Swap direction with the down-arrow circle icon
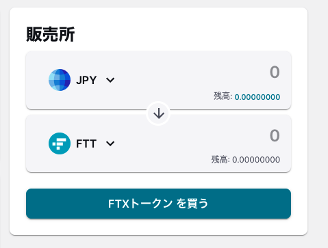Image resolution: width=328 pixels, height=248 pixels. [x=158, y=113]
